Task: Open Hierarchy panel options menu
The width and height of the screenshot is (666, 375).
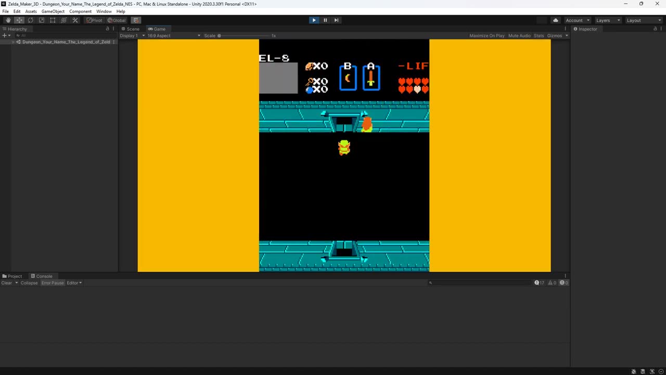Action: tap(113, 29)
